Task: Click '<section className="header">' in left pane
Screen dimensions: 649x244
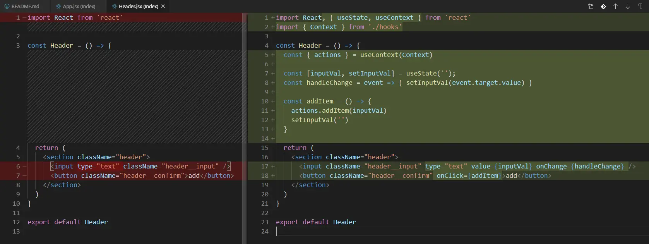Action: tap(96, 157)
